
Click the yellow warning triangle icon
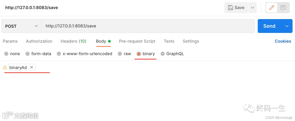[x=5, y=67]
